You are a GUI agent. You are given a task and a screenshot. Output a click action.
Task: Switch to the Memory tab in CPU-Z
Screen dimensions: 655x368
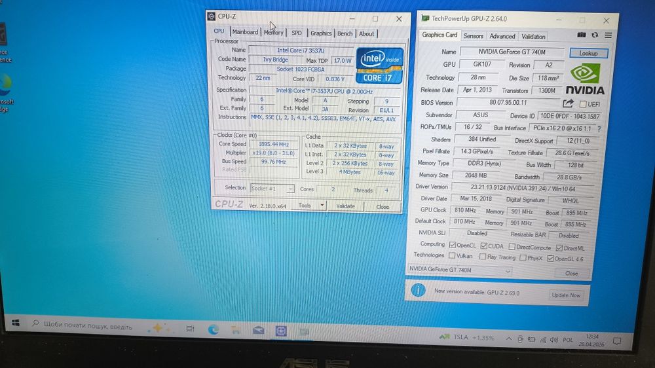click(274, 33)
